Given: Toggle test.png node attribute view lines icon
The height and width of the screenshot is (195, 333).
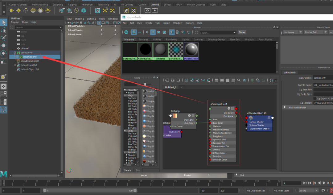Looking at the screenshot, I should tap(193, 116).
